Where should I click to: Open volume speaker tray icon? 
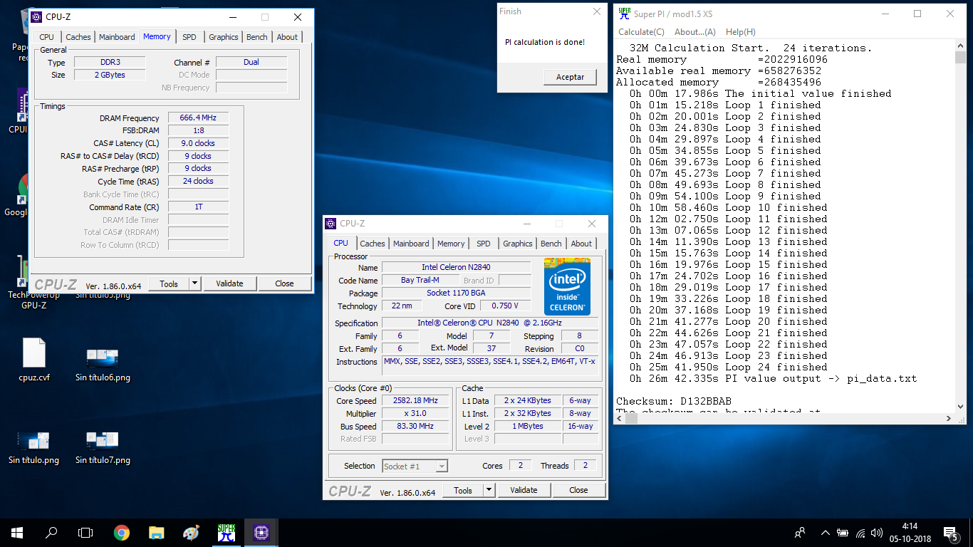click(x=877, y=532)
